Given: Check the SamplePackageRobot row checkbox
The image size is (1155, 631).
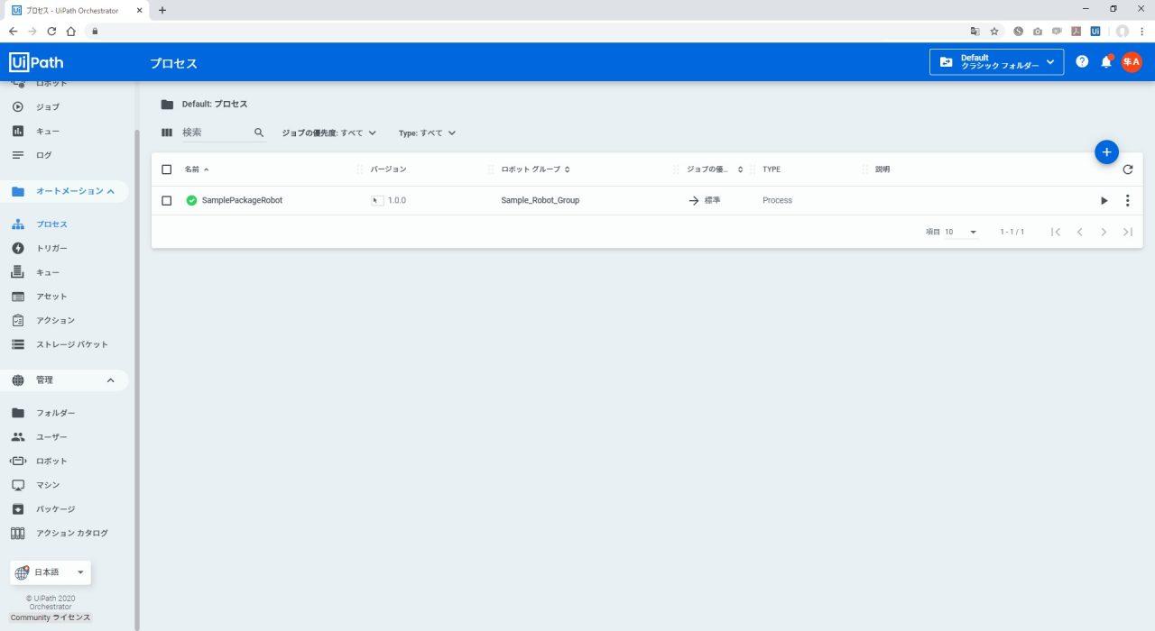Looking at the screenshot, I should (x=167, y=200).
